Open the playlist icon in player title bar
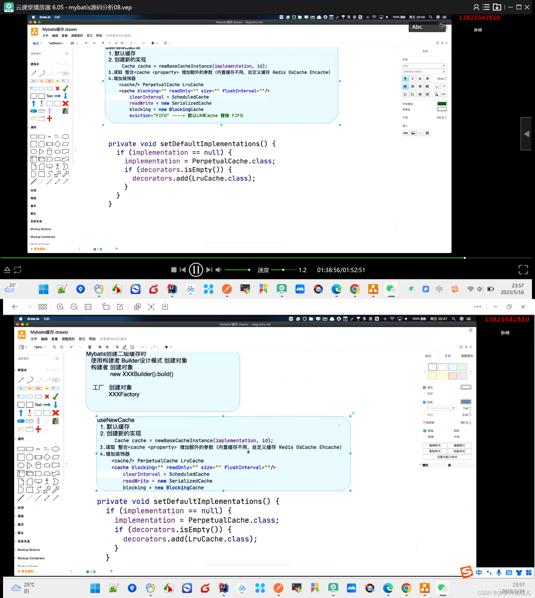 (486, 7)
